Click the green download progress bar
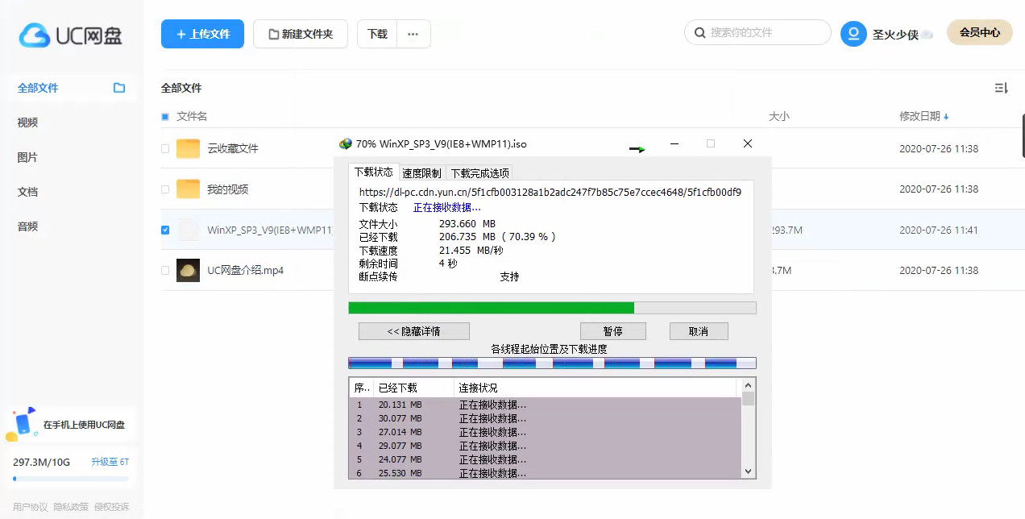Viewport: 1025px width, 519px height. (552, 308)
